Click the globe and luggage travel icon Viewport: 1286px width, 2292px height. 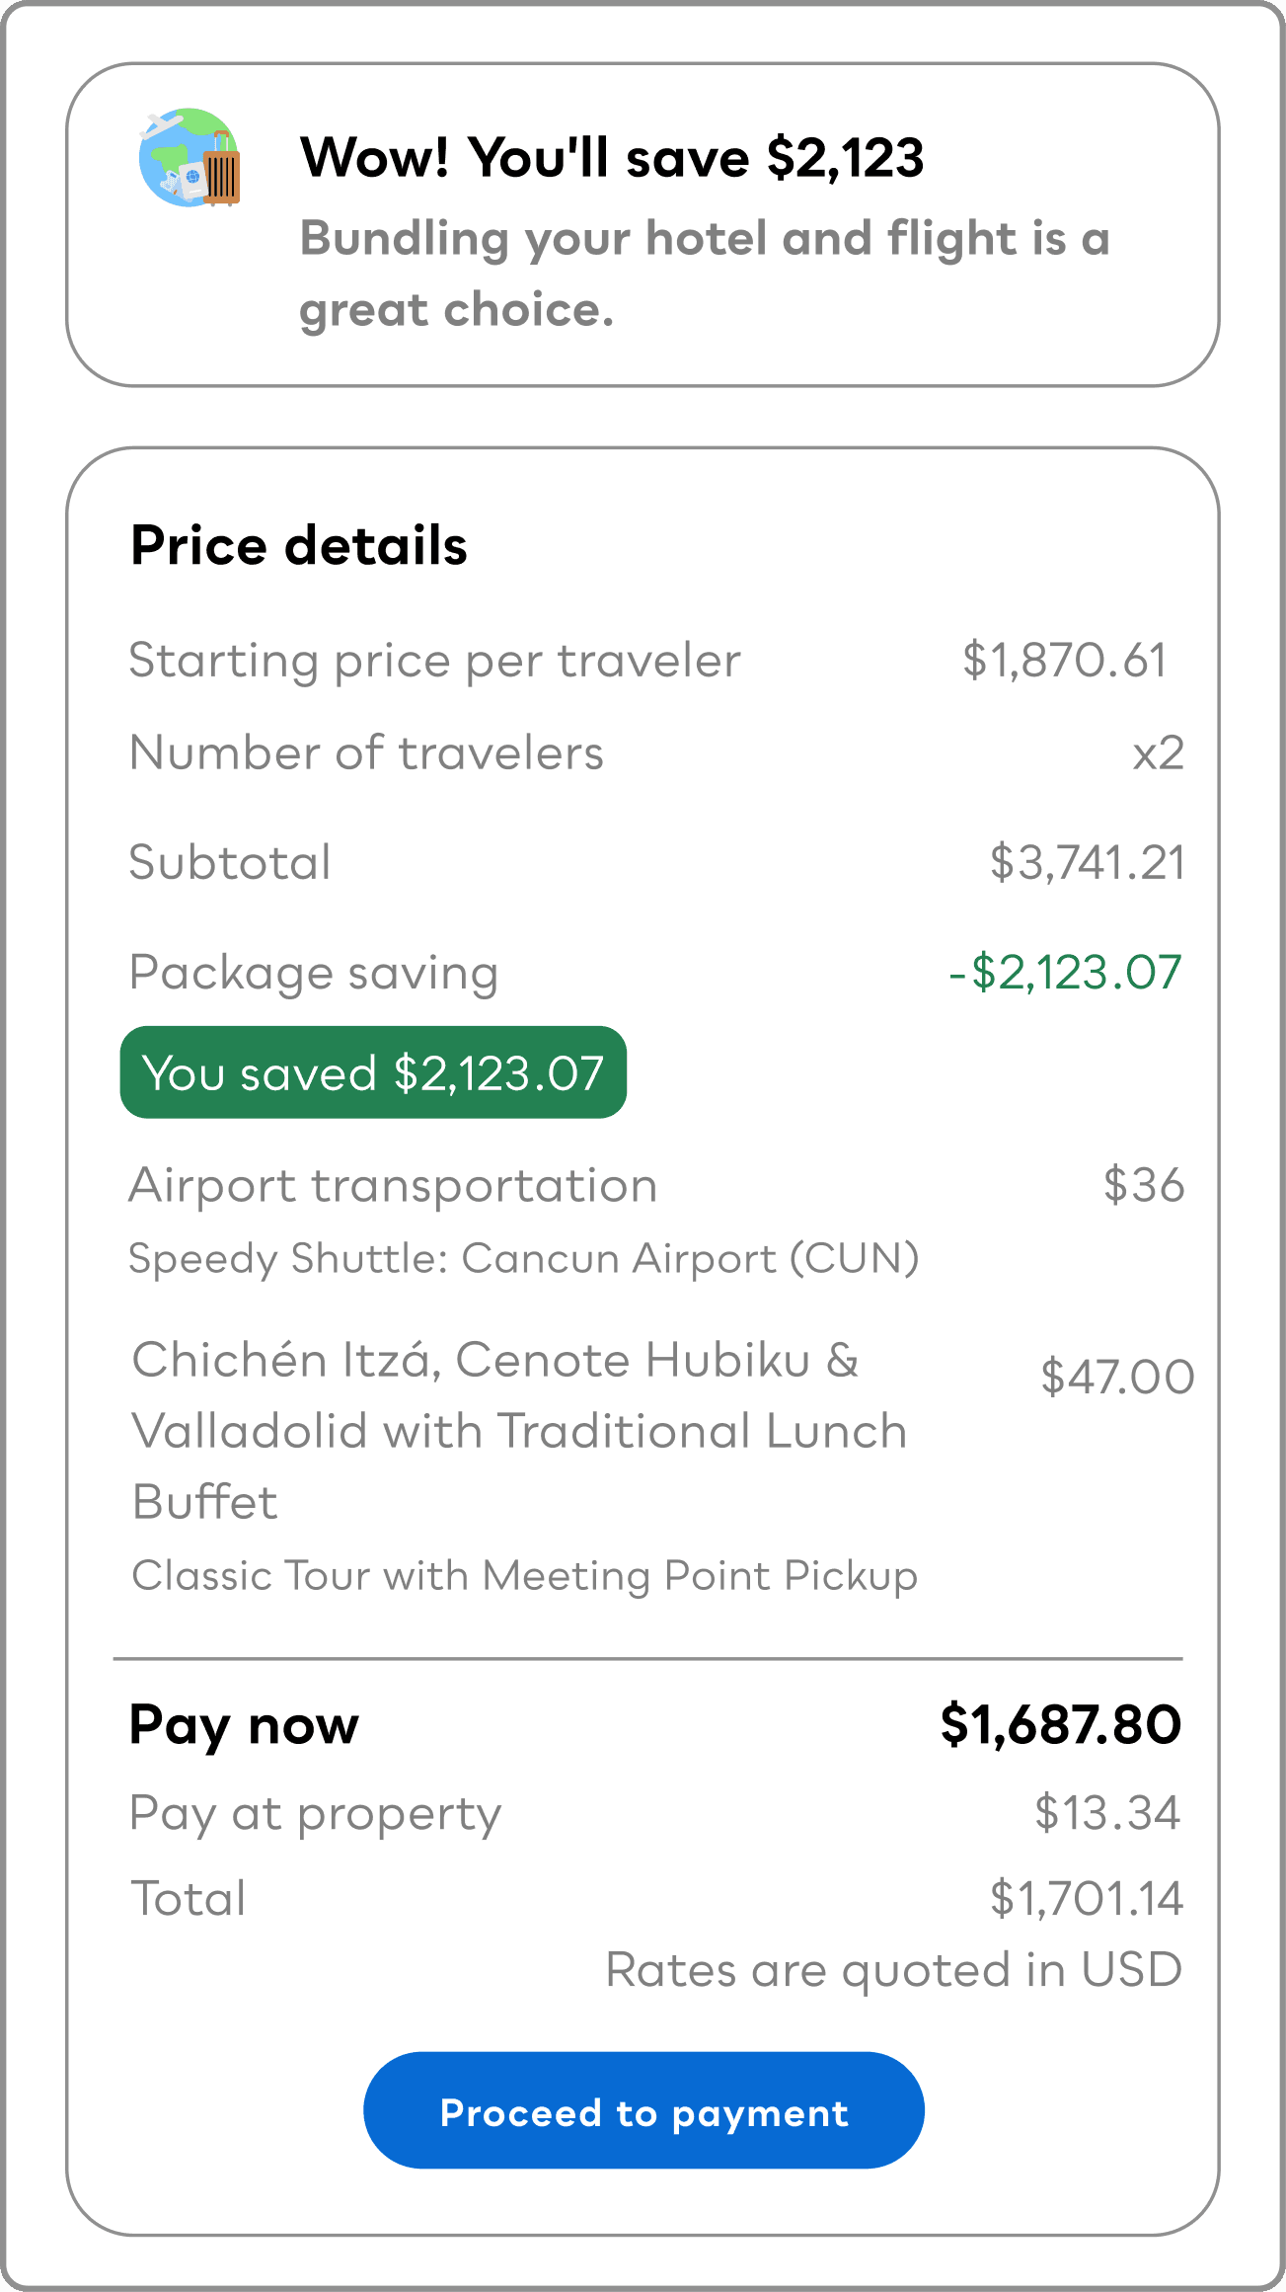tap(189, 158)
